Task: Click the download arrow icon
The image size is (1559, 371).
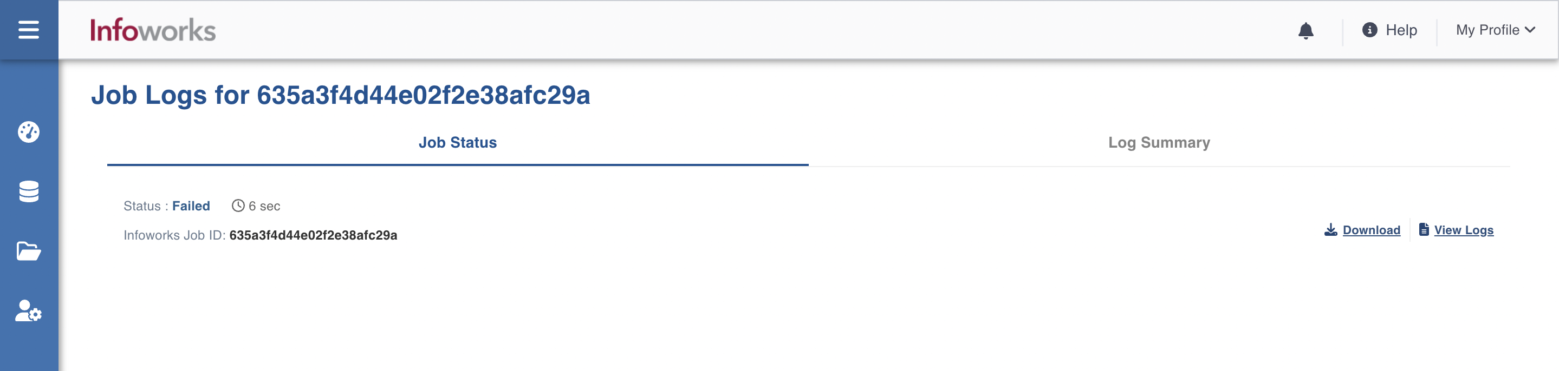Action: coord(1331,230)
